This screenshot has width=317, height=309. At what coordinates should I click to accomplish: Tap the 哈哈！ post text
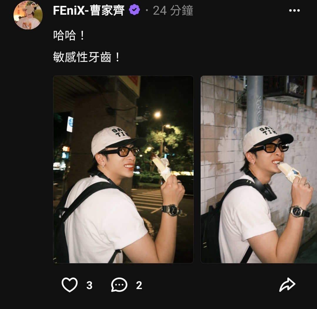pos(69,35)
